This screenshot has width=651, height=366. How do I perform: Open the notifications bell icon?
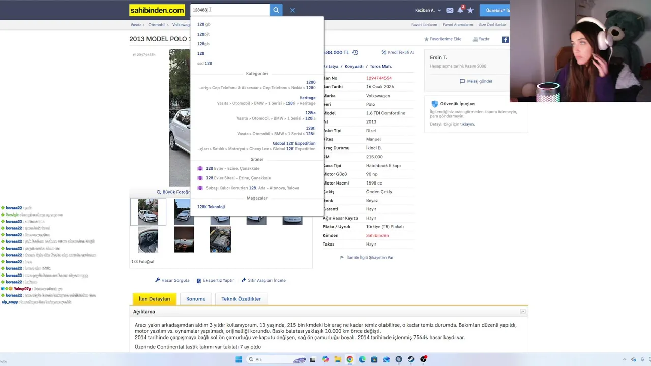(x=460, y=10)
